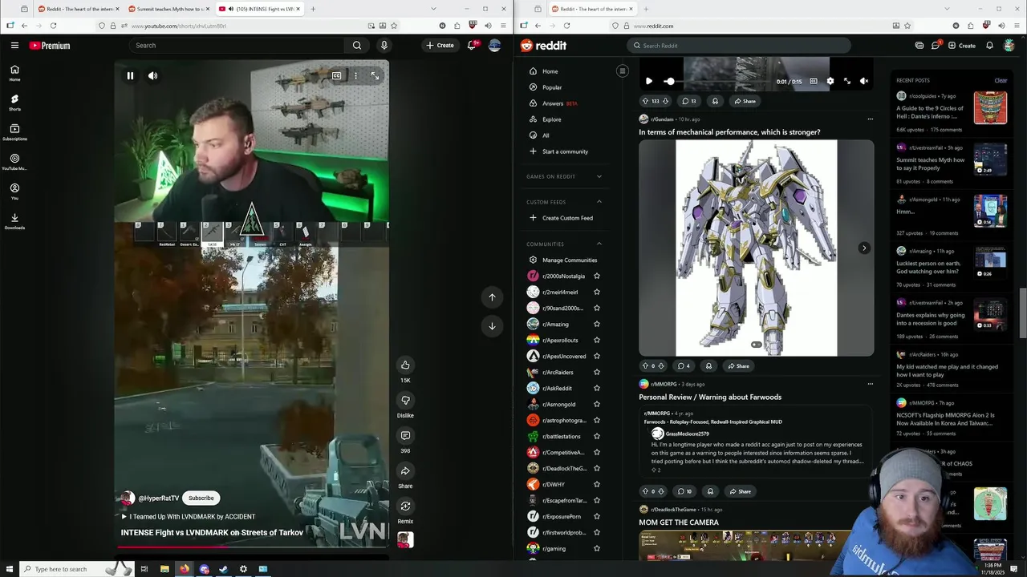Open the linked video 'I Teamed Up With LVNDMARK'
Screen dimensions: 1027x577
point(189,517)
